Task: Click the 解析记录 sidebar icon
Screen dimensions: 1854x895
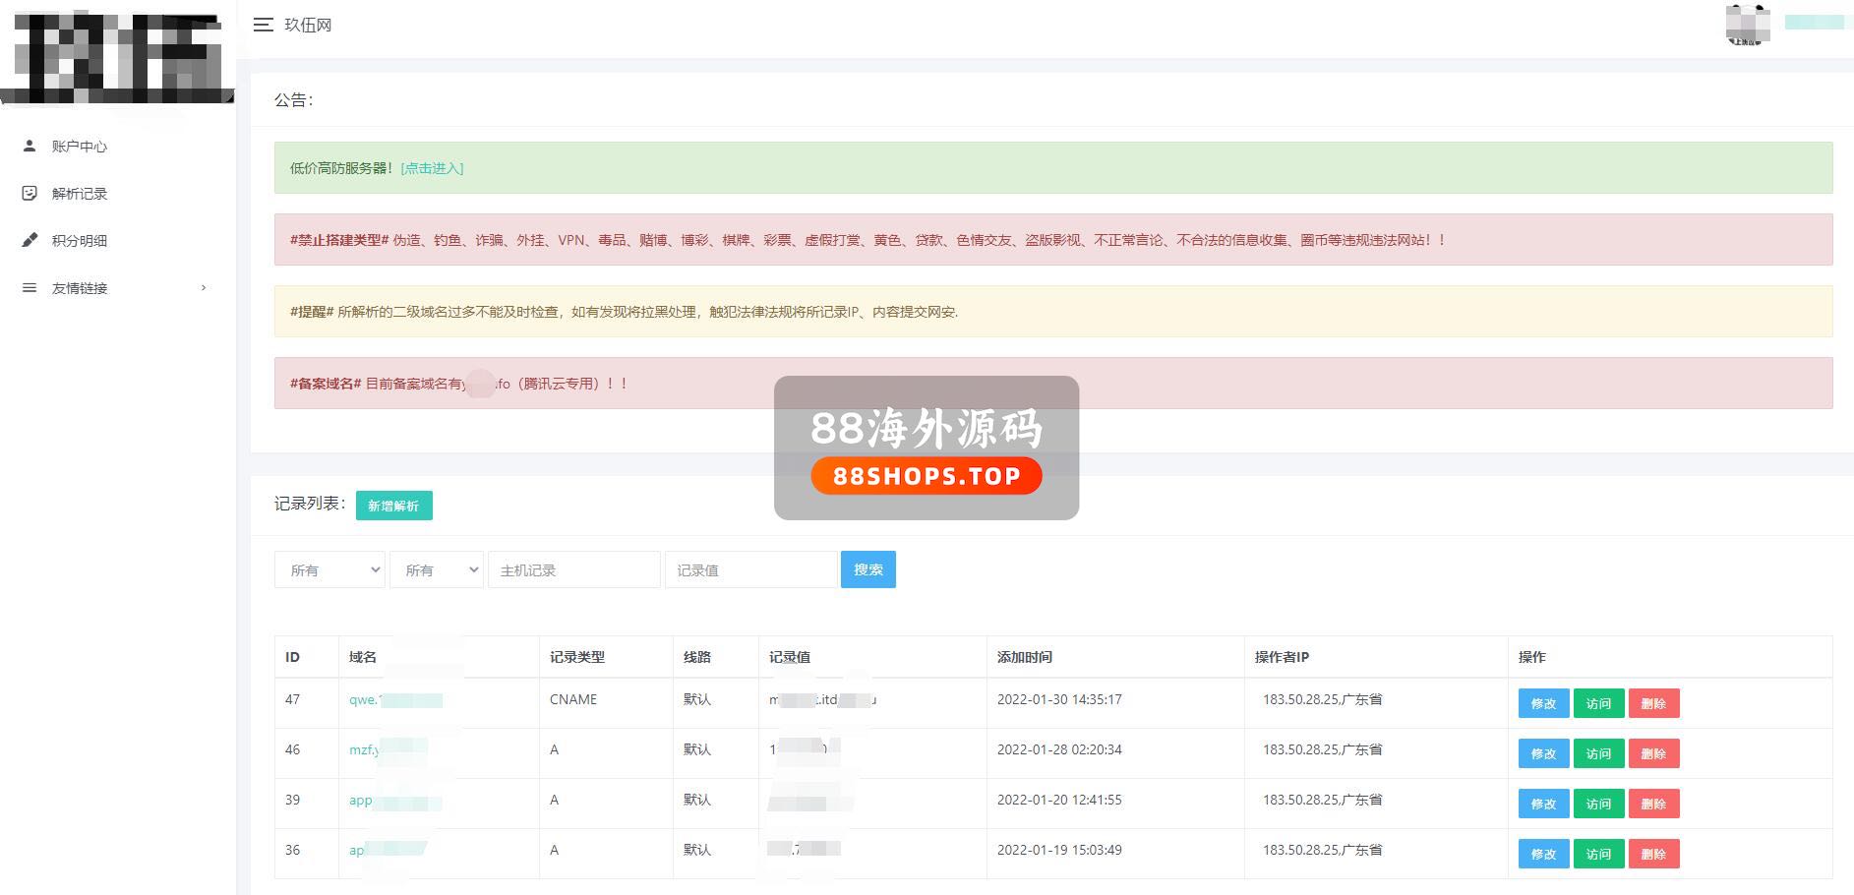Action: pos(30,194)
